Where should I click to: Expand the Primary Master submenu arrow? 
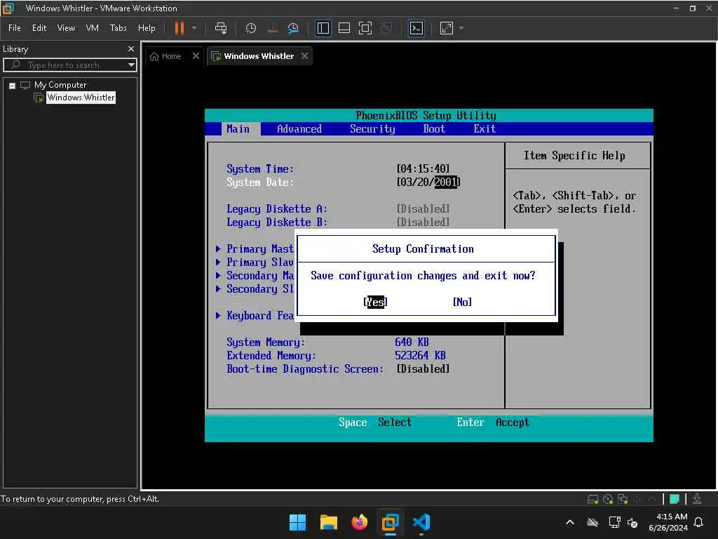[219, 249]
